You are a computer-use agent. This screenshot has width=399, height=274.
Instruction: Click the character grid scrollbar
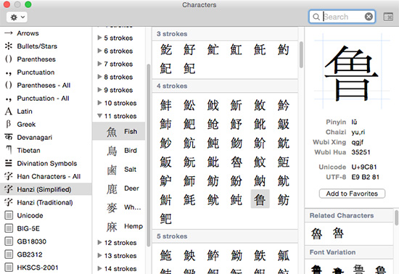[x=301, y=54]
